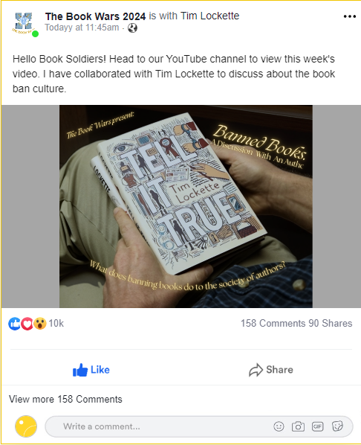The height and width of the screenshot is (445, 361).
Task: Click the blue Like reaction icon
Action: (x=14, y=324)
